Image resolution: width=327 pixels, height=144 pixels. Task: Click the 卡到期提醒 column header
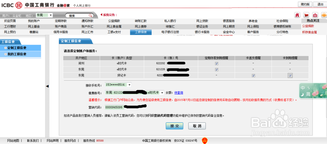tap(290, 58)
